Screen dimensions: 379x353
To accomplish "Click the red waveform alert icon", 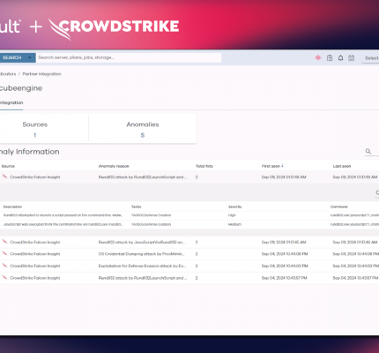I will (x=318, y=57).
